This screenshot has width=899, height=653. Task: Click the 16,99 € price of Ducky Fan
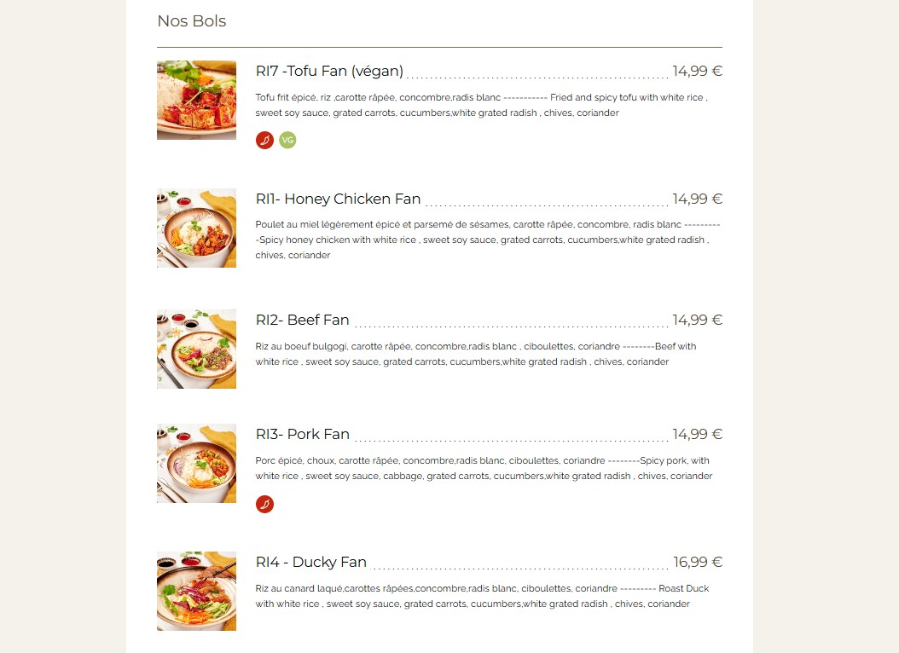[697, 562]
